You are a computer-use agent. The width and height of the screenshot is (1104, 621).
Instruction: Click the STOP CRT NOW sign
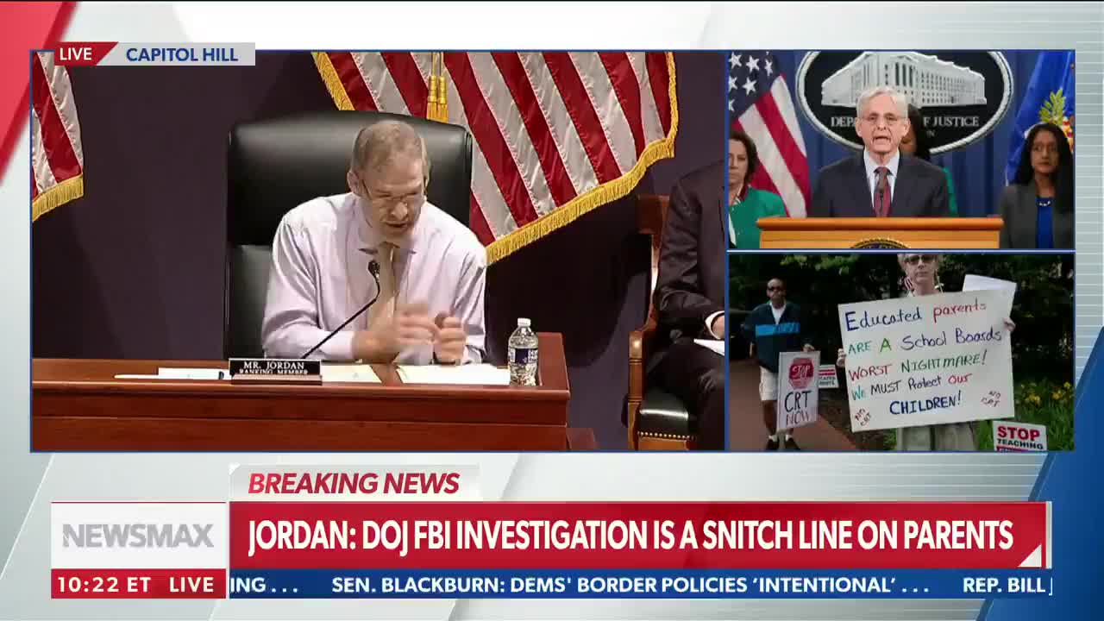[x=799, y=389]
